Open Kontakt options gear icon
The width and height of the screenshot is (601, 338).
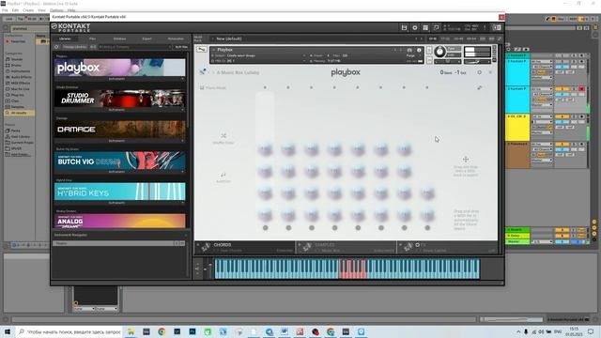click(x=415, y=27)
